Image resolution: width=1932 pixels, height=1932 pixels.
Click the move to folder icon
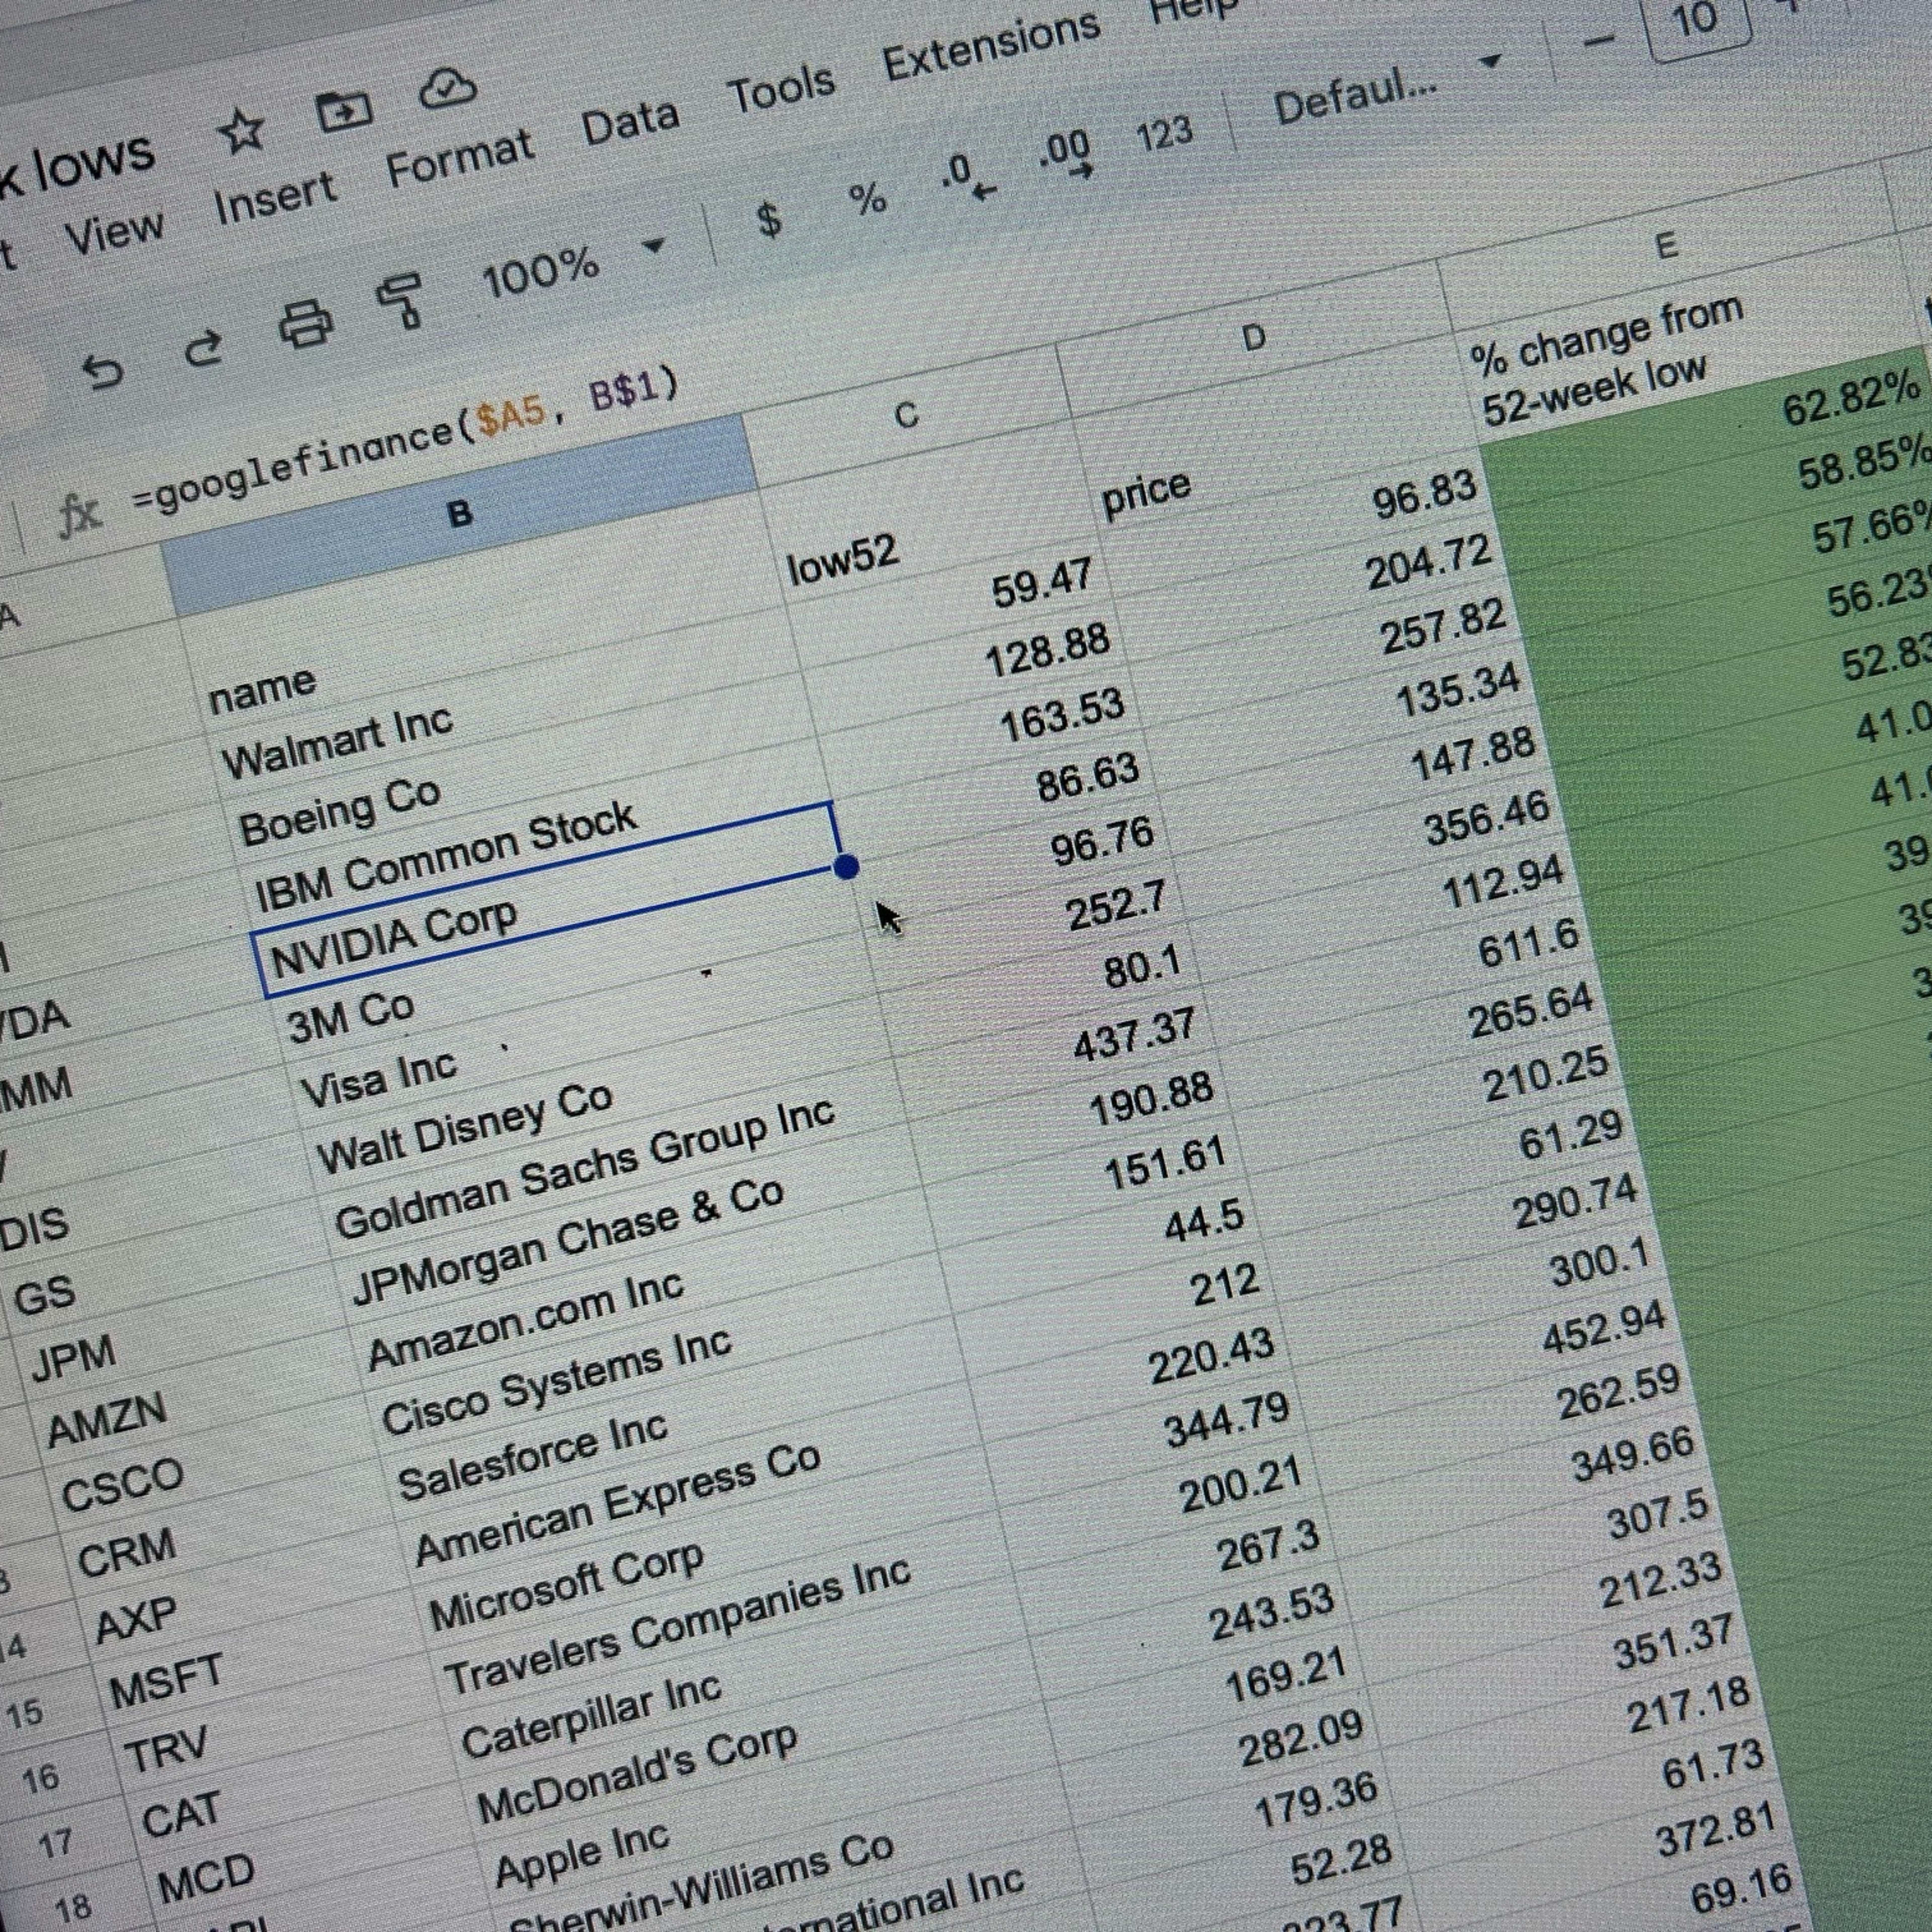click(x=343, y=111)
